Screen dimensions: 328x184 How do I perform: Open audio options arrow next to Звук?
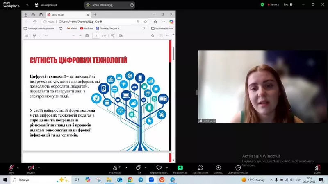click(18, 168)
